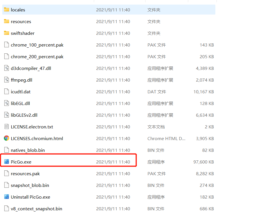Click the resources.pak file icon
263x220 pixels.
pyautogui.click(x=7, y=173)
